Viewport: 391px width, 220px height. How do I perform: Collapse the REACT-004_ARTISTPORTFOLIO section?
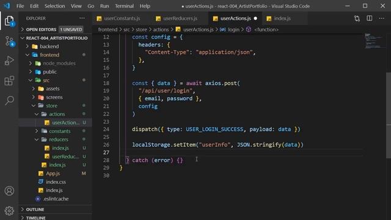coord(56,38)
